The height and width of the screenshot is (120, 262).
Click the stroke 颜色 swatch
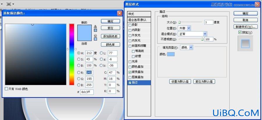pos(171,54)
